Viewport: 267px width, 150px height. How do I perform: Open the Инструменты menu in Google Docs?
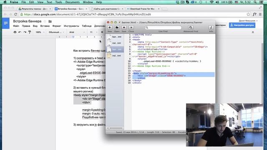coord(71,26)
